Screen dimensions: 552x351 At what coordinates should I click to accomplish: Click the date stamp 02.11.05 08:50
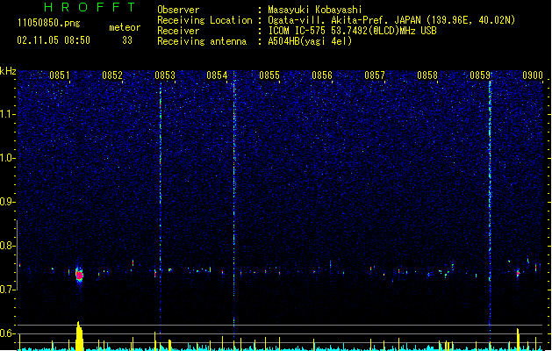point(54,40)
